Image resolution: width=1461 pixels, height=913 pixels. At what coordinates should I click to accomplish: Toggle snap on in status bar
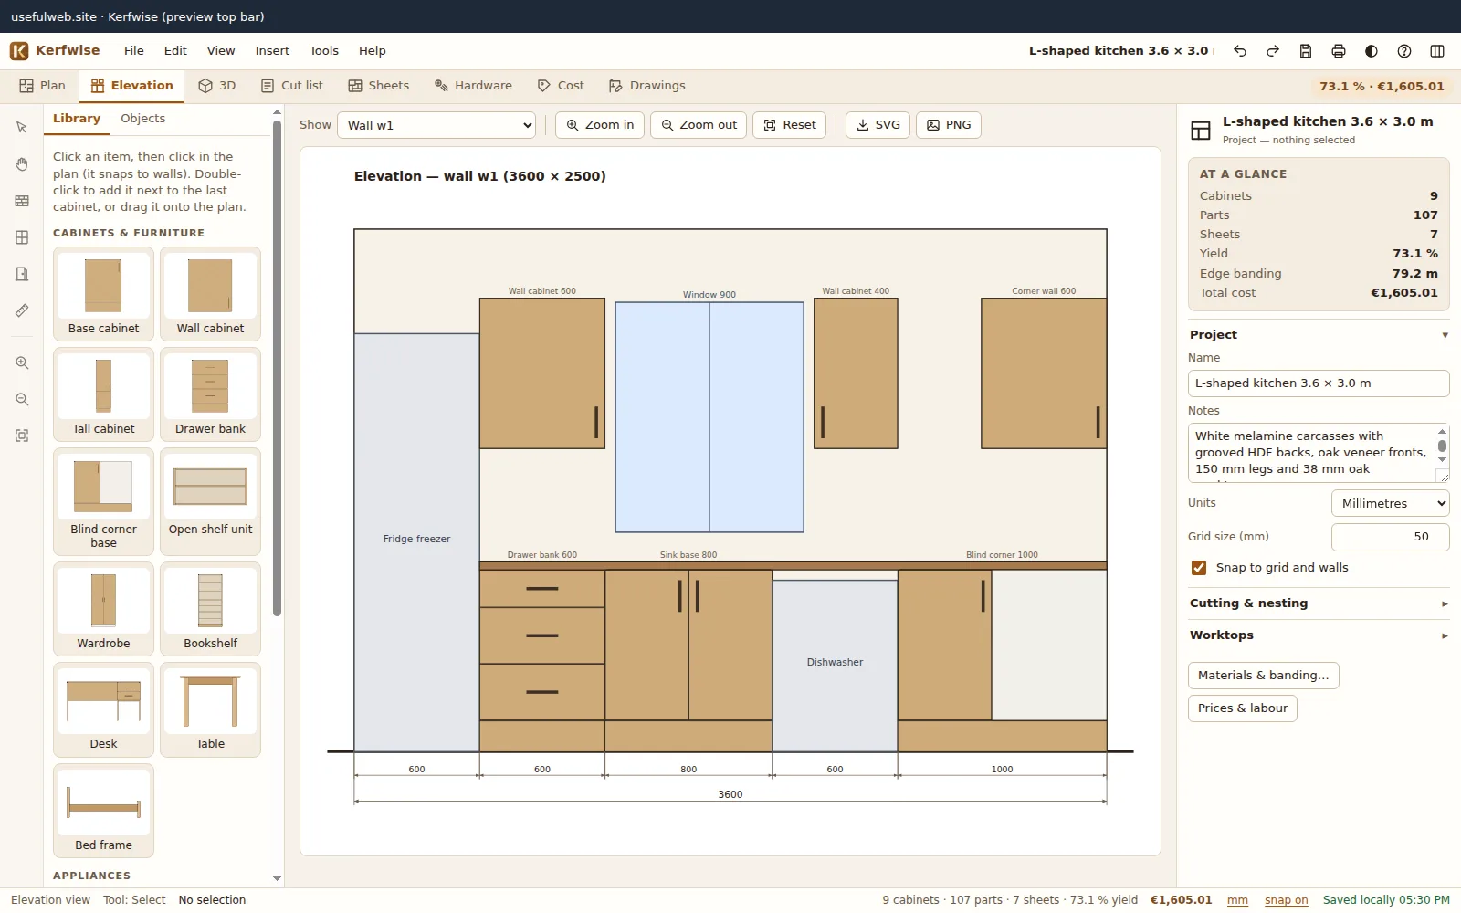point(1286,900)
